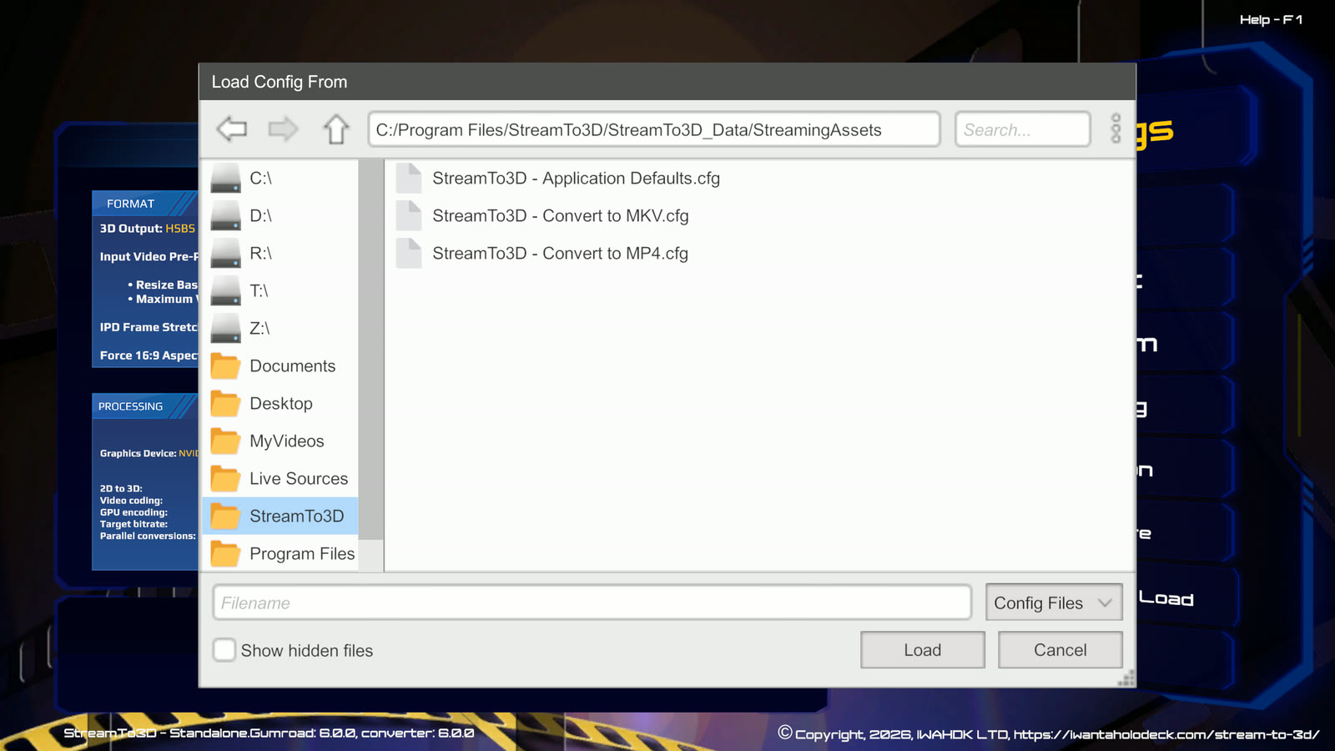
Task: Open the three-dot more options menu
Action: tap(1116, 129)
